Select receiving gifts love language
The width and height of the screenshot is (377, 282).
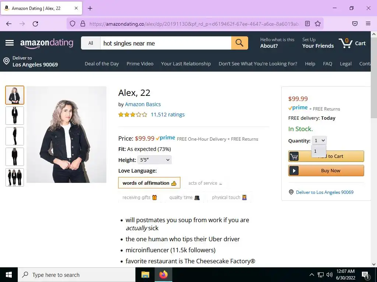[140, 197]
